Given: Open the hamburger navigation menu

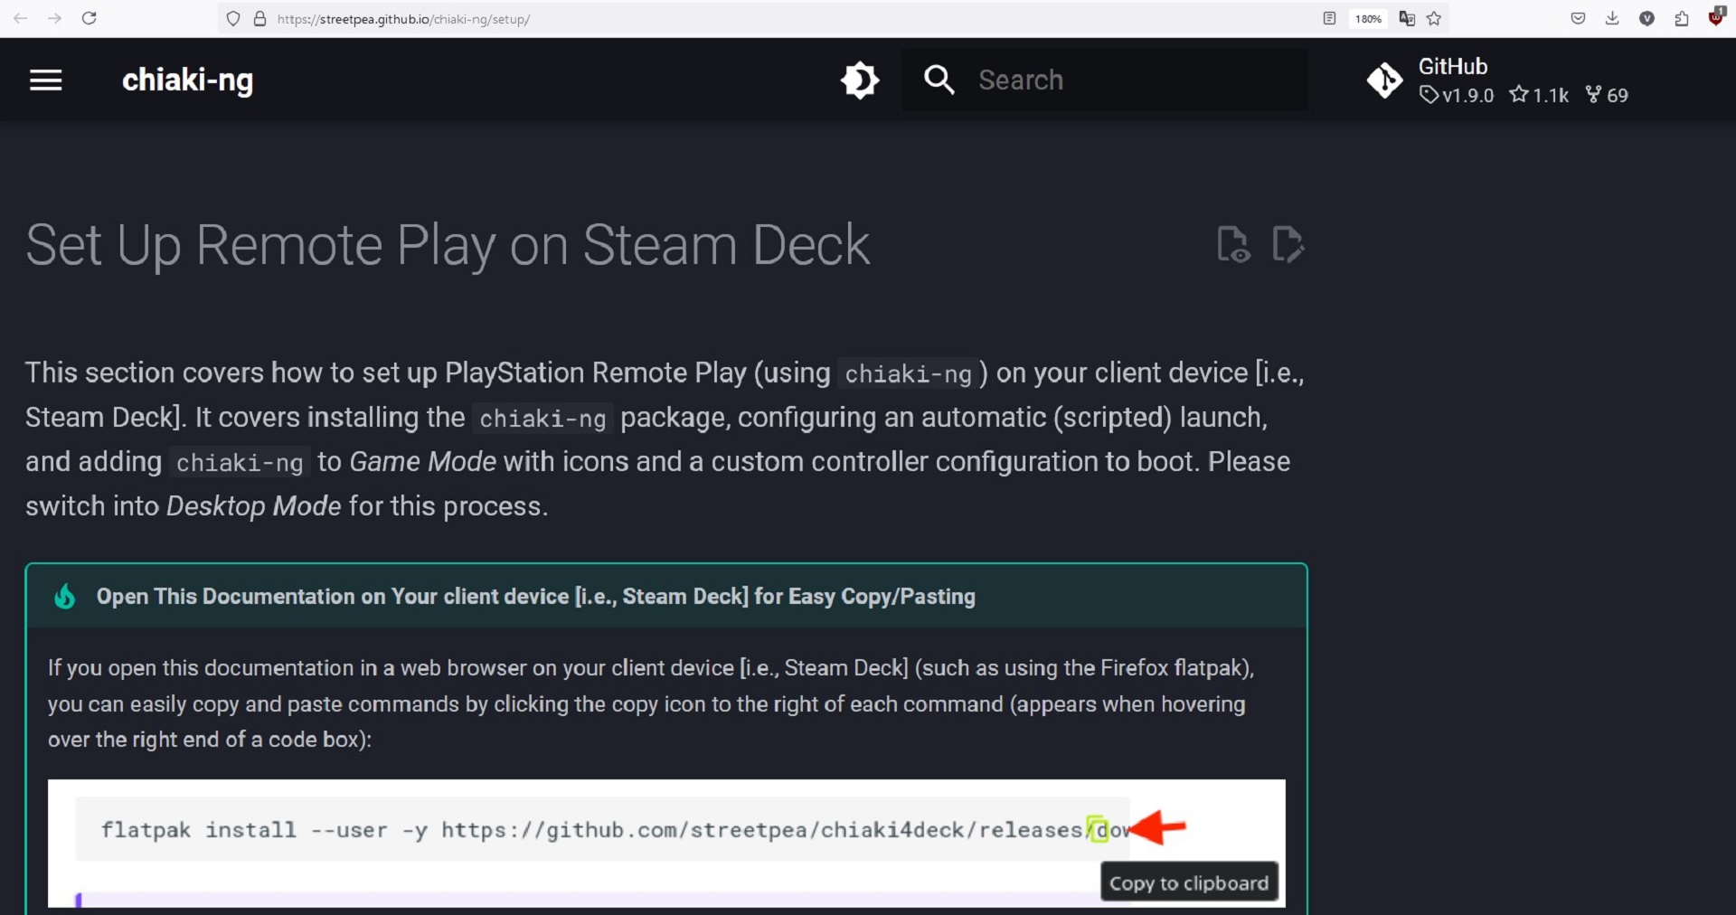Looking at the screenshot, I should [46, 80].
